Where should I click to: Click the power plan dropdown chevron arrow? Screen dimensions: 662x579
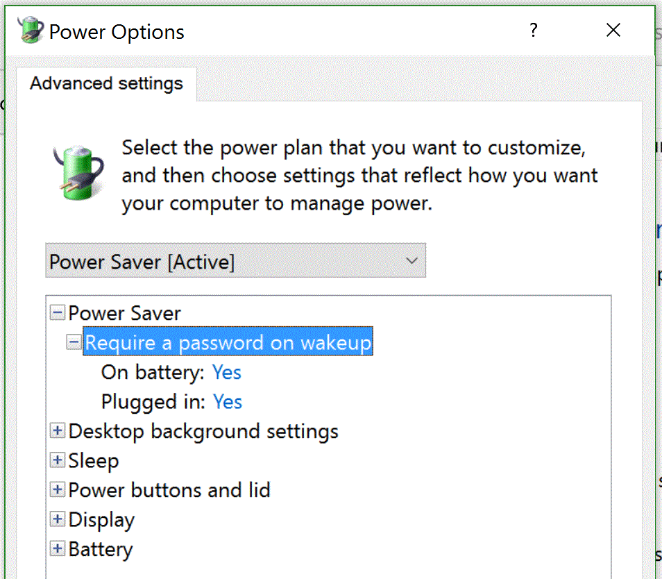tap(412, 261)
